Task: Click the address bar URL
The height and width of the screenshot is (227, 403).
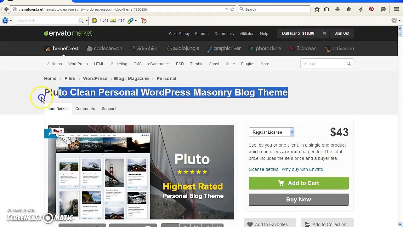Action: pos(82,9)
